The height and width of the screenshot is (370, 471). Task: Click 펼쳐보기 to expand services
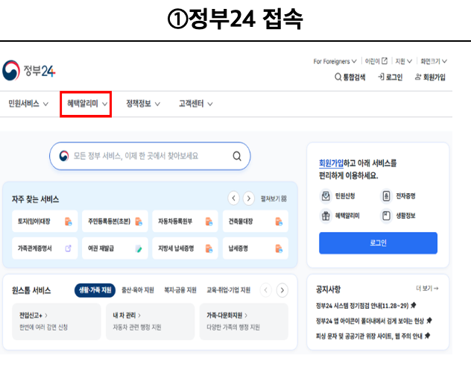click(274, 198)
